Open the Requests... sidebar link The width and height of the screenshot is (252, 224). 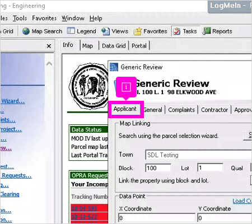point(17,175)
